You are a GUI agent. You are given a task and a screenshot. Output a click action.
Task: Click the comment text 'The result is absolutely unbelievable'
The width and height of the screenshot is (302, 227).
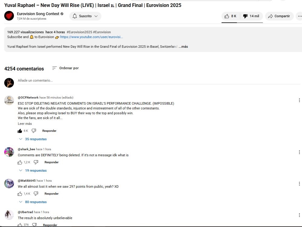tap(45, 218)
